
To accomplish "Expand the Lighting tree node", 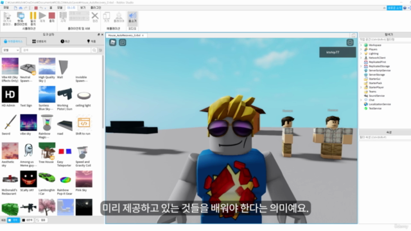I will click(361, 53).
